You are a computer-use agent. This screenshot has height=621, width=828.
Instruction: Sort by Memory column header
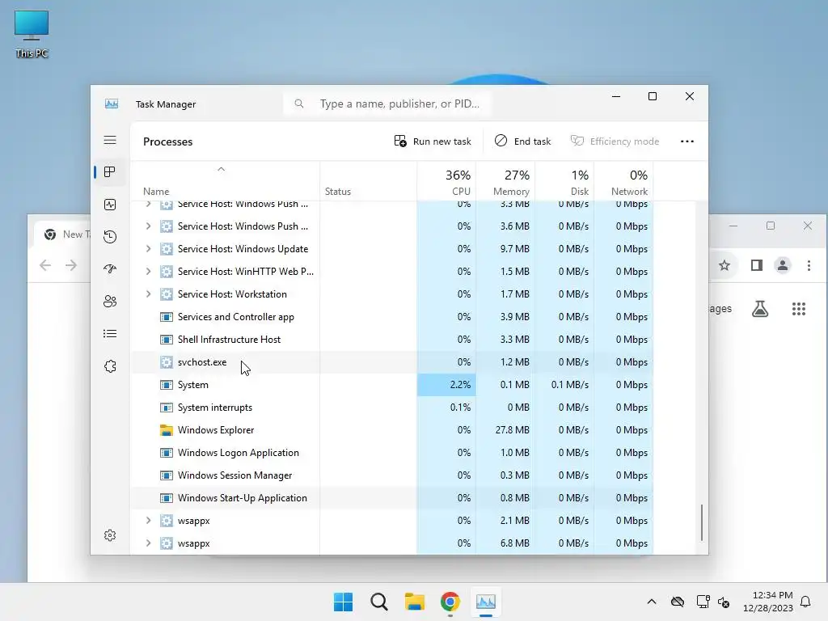click(506, 182)
